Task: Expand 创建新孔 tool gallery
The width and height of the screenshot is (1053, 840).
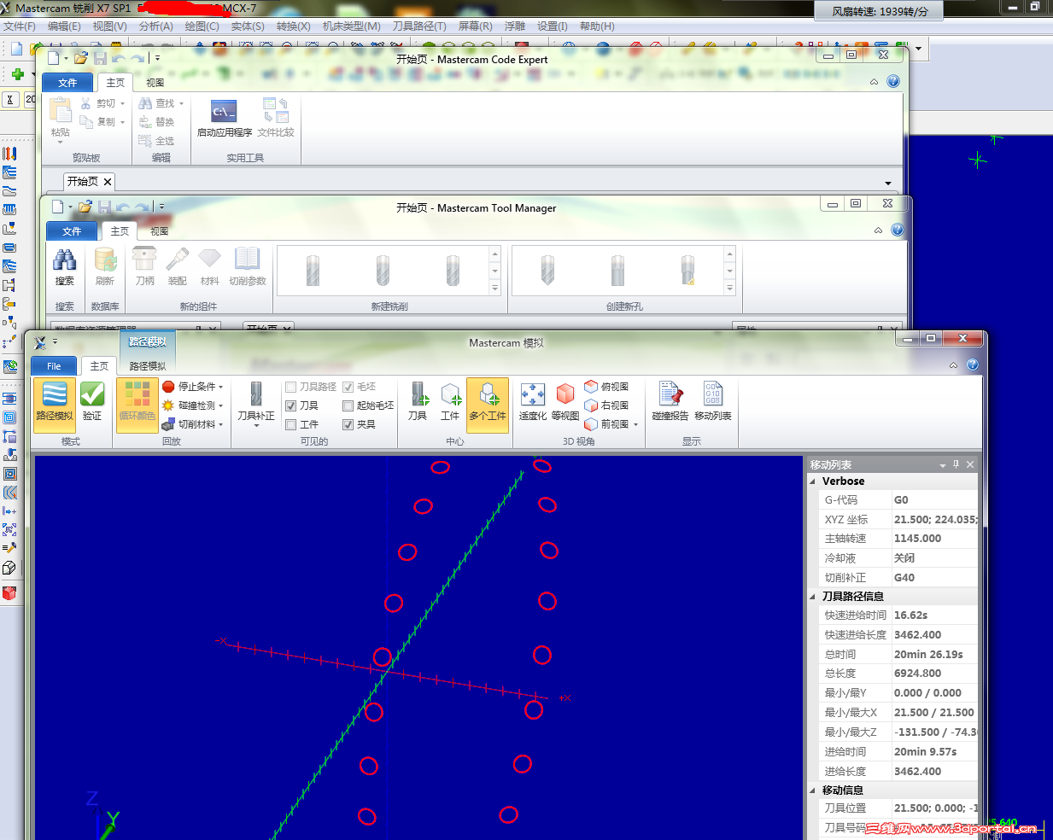Action: (x=729, y=289)
